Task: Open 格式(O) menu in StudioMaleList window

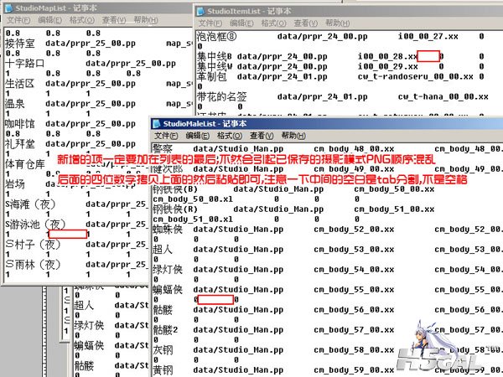Action: tap(230, 136)
